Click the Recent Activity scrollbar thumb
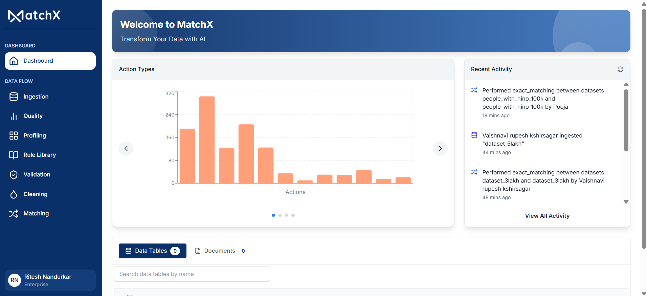 tap(626, 120)
